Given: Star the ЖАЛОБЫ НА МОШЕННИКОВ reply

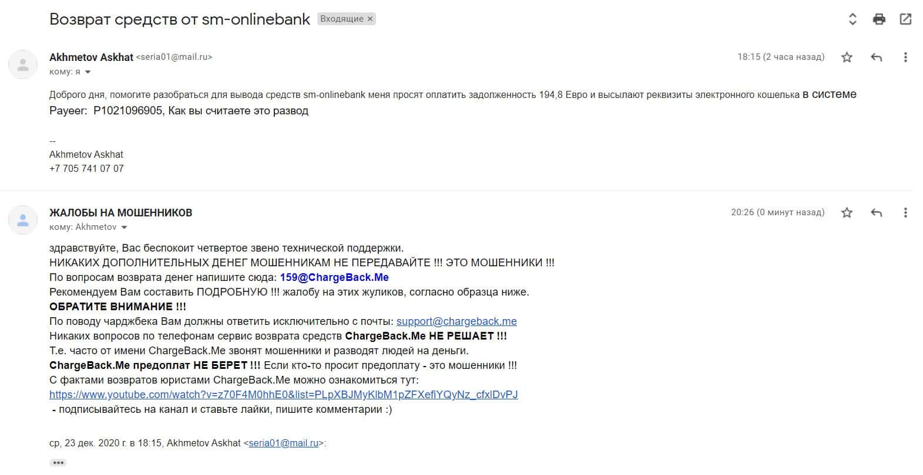Looking at the screenshot, I should click(847, 212).
